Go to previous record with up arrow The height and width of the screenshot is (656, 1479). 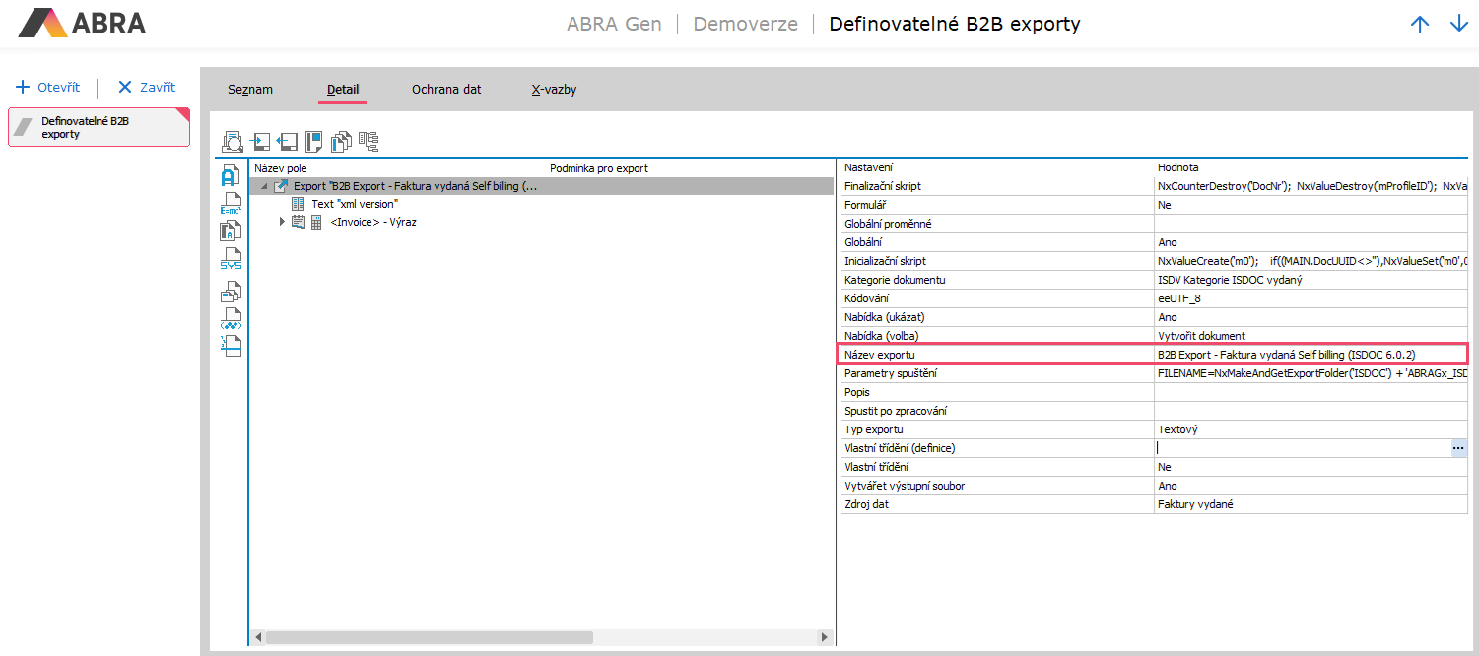click(x=1420, y=24)
